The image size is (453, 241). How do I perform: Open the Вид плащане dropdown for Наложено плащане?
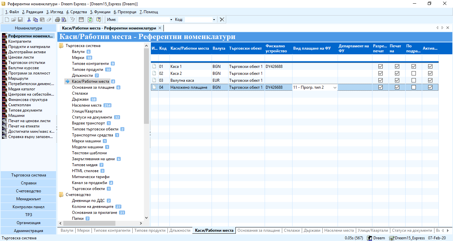[335, 87]
